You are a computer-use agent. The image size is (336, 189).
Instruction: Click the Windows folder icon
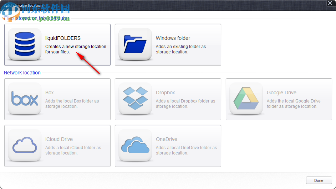coord(135,44)
